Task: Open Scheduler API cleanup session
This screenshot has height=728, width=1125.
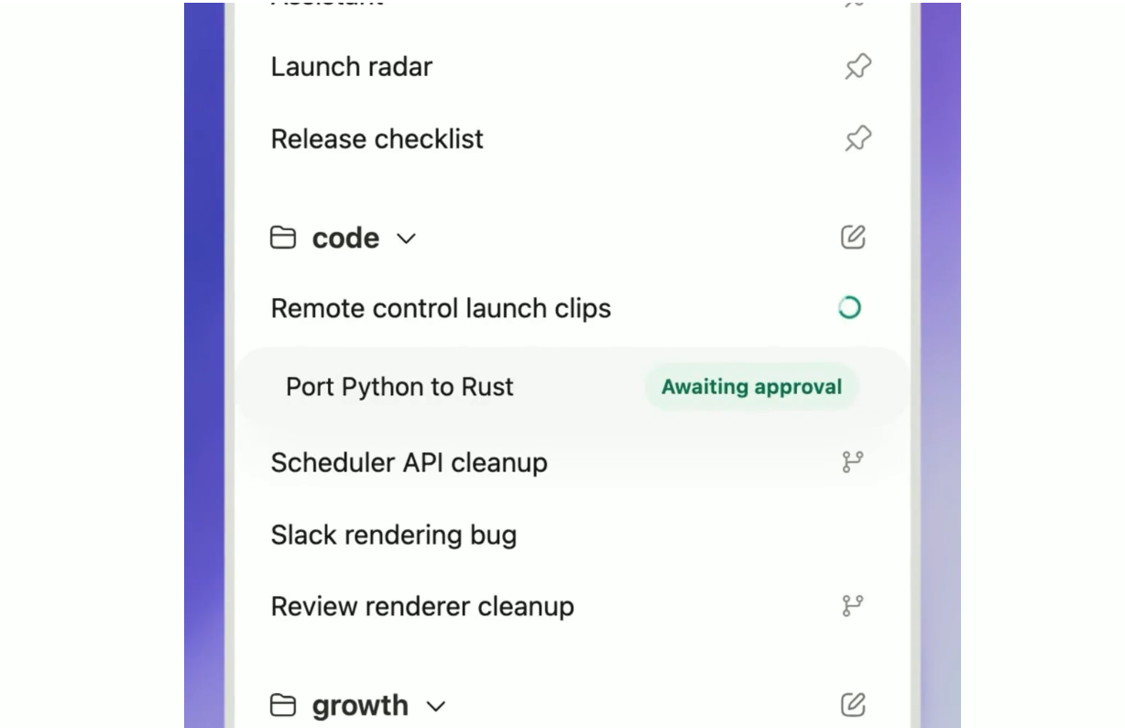Action: coord(574,463)
